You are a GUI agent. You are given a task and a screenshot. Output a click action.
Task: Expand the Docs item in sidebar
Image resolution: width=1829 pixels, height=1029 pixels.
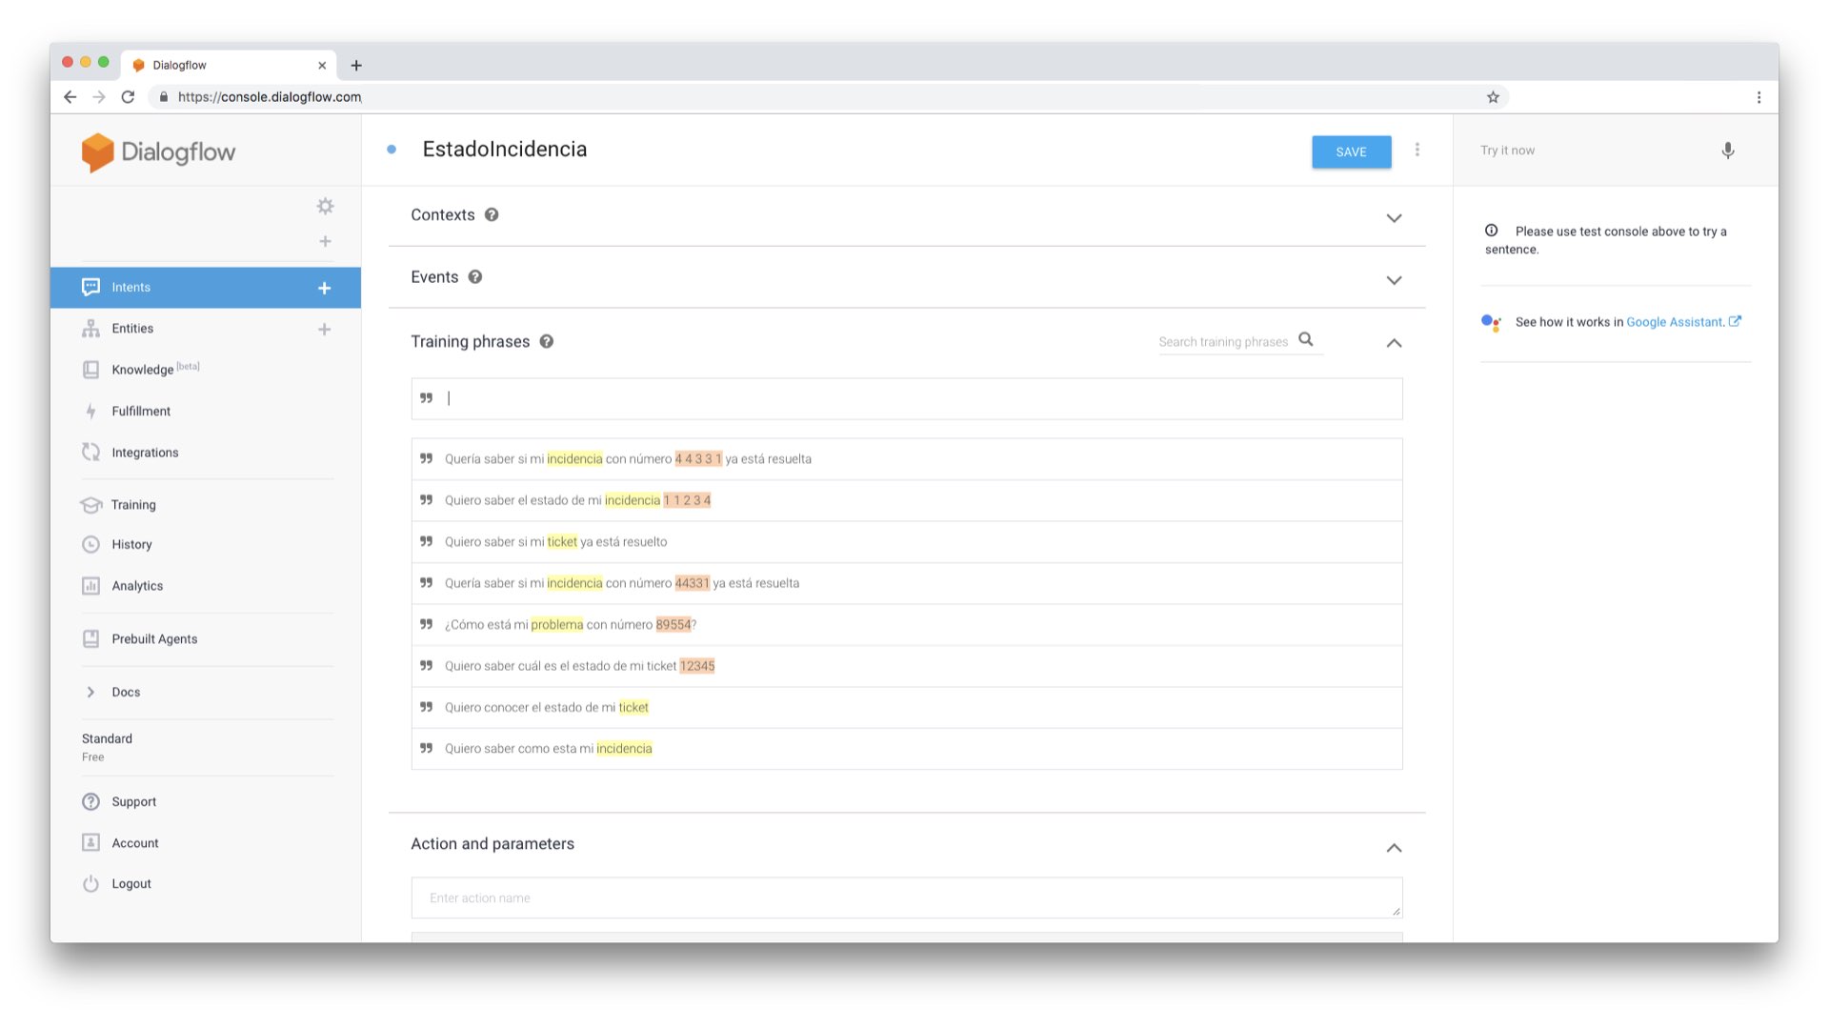pos(91,693)
